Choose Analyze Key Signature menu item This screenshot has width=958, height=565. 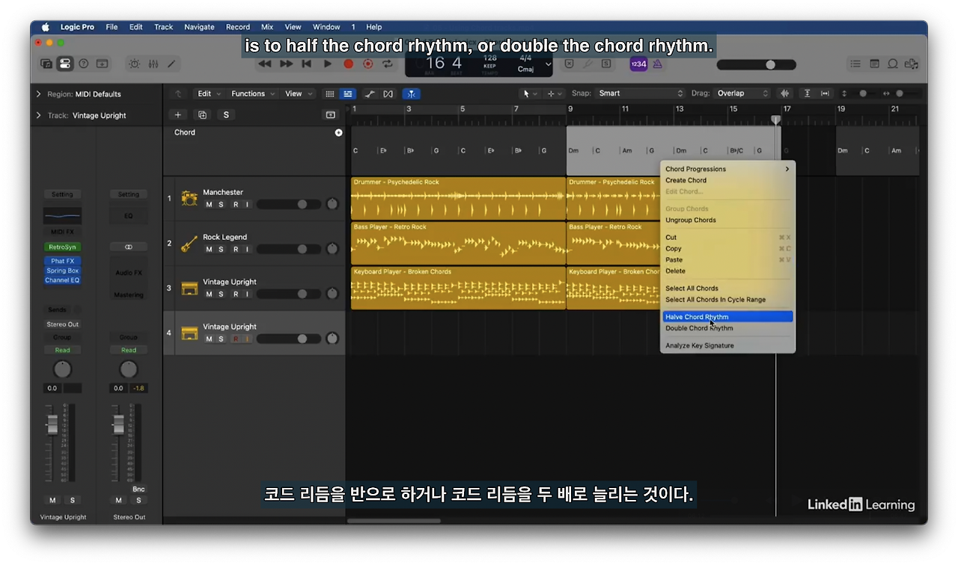click(x=727, y=345)
